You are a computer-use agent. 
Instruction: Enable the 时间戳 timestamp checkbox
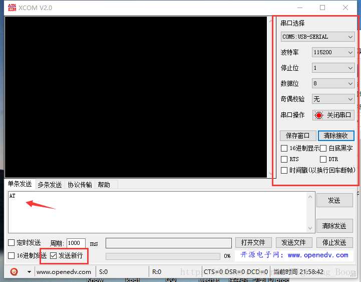284,170
